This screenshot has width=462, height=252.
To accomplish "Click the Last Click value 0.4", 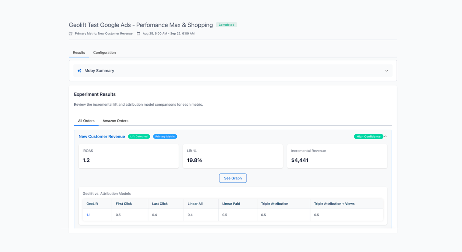I will tap(155, 215).
